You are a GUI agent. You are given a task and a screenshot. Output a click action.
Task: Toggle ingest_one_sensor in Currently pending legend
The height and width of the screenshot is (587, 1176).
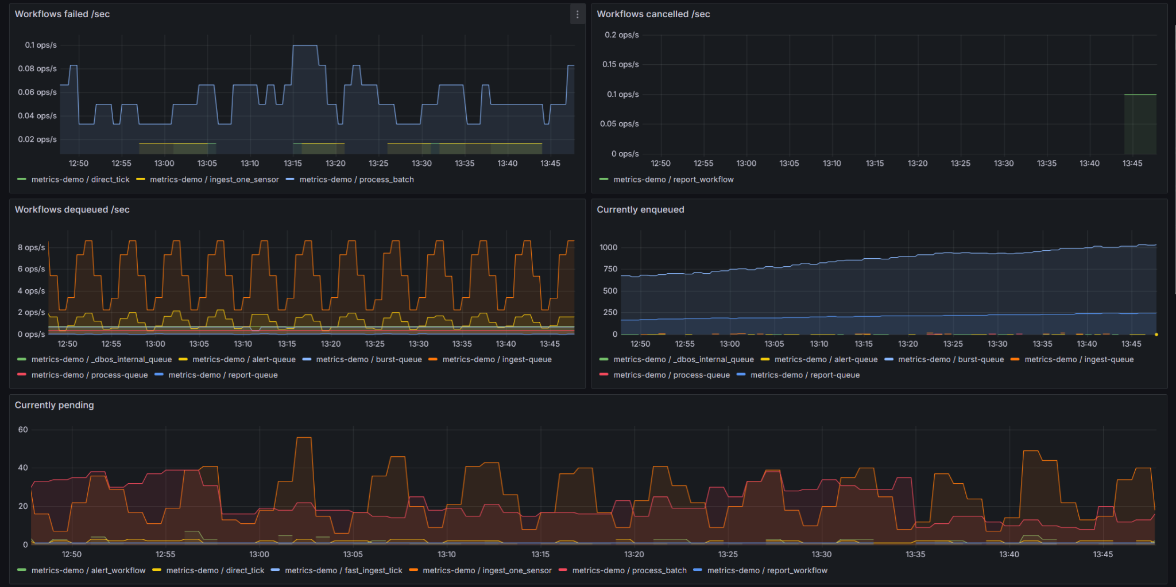click(487, 571)
